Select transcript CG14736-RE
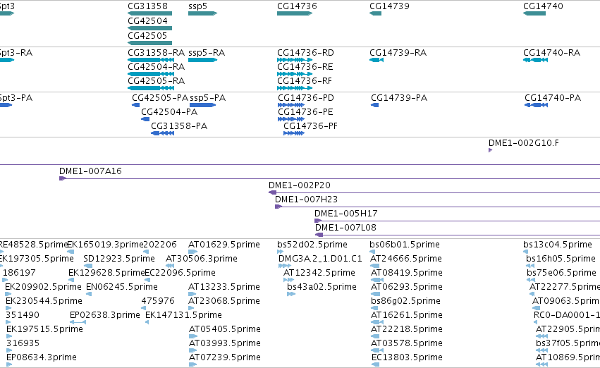The image size is (600, 368). [x=305, y=67]
